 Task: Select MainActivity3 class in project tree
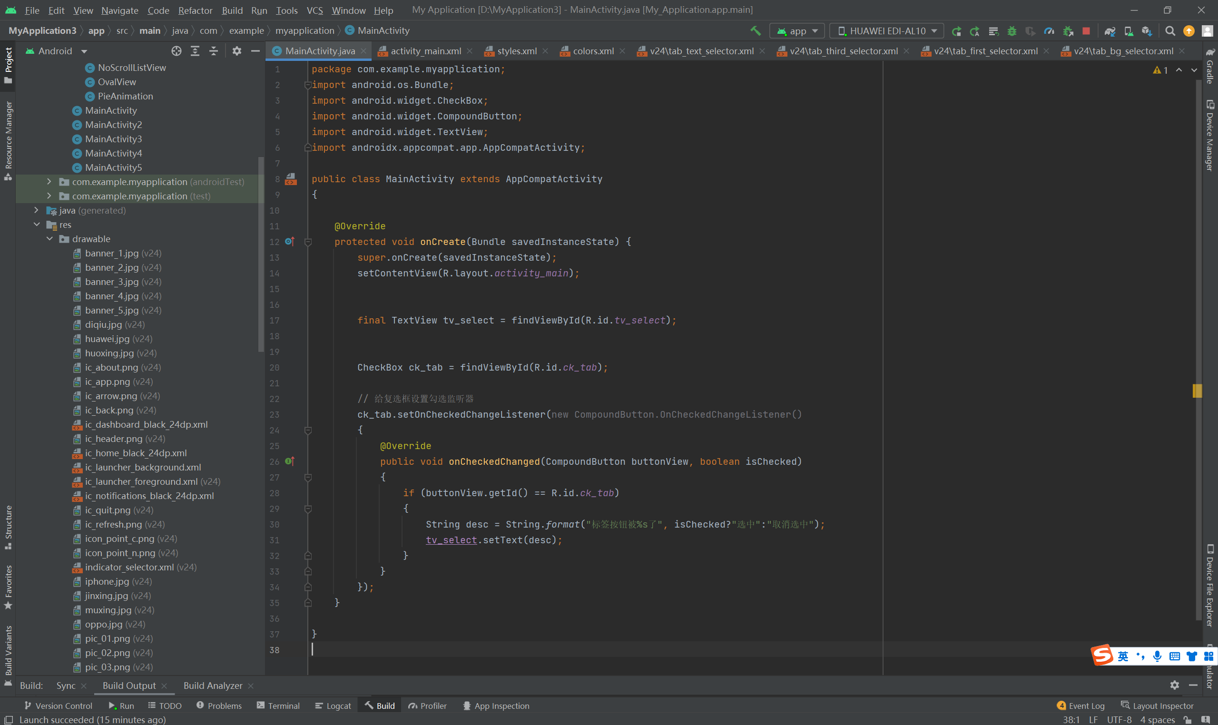113,139
